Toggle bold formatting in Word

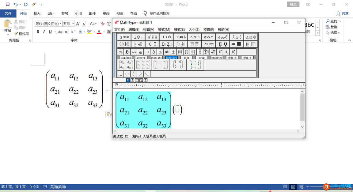[x=38, y=32]
